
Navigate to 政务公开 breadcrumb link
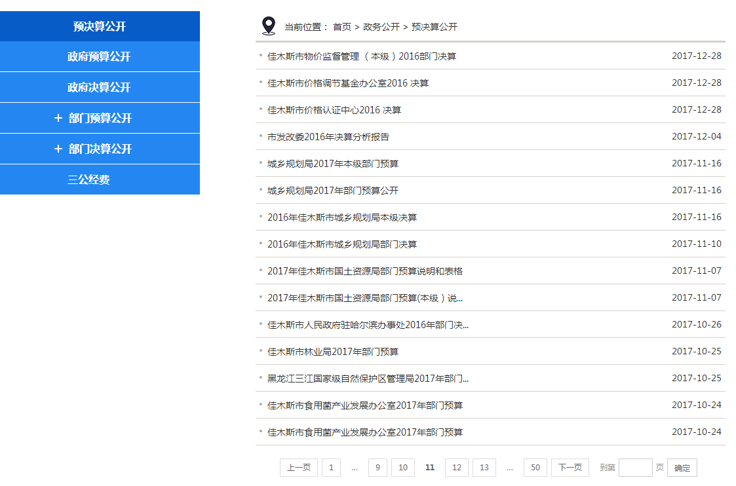tap(381, 27)
